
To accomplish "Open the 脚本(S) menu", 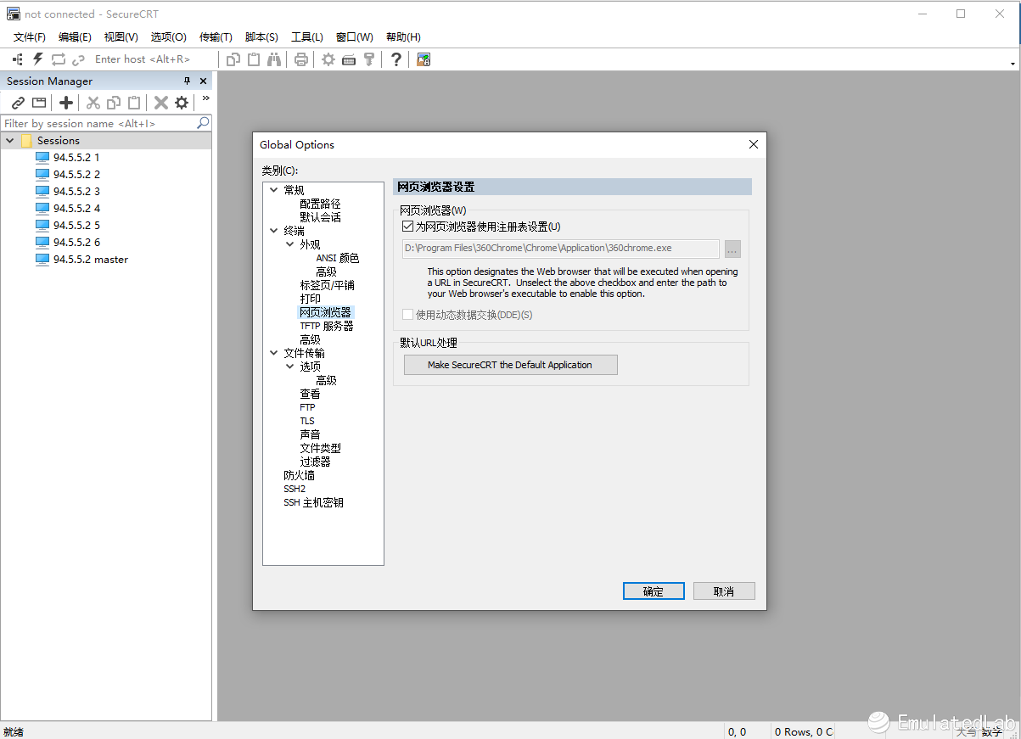I will click(x=261, y=36).
